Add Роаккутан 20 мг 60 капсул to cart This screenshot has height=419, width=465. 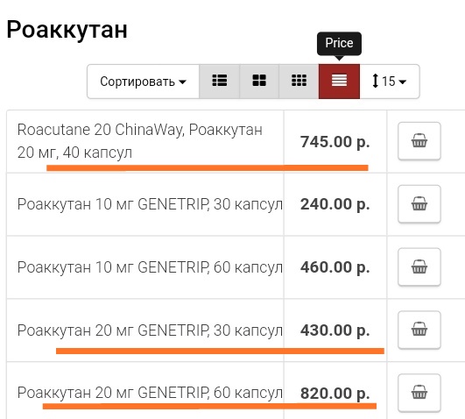(419, 393)
